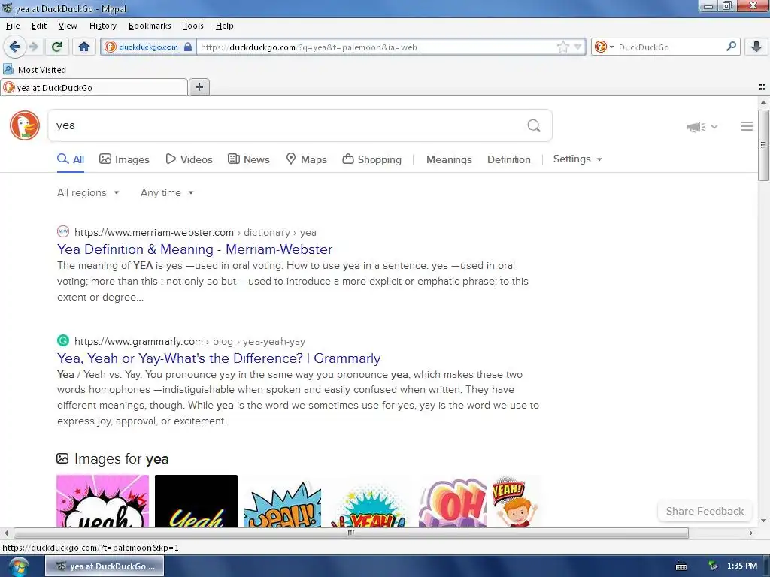Open Yea Definition & Meaning result
The image size is (770, 577).
click(x=195, y=249)
